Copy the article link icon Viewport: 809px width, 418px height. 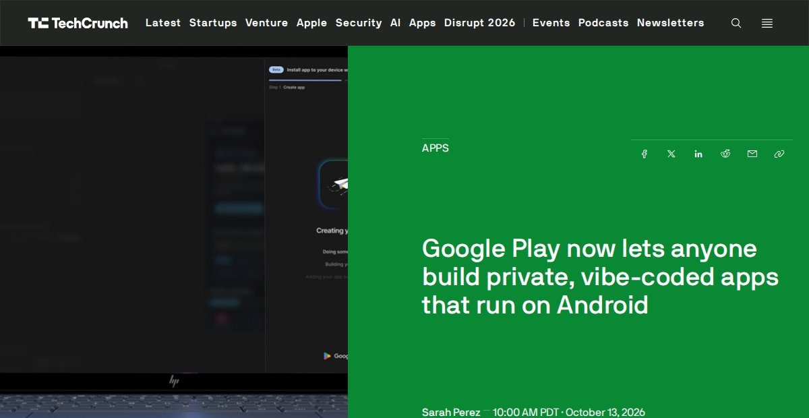point(779,154)
